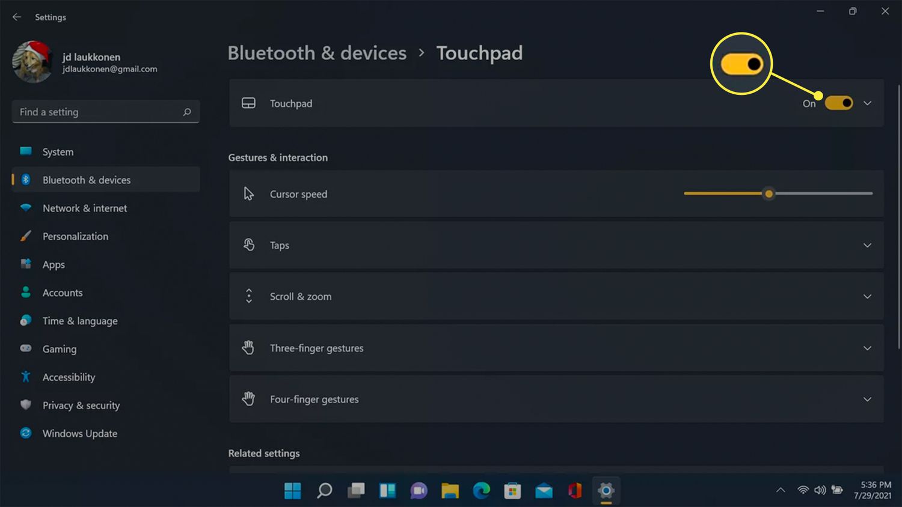Screen dimensions: 902x507
Task: Click the Bluetooth & devices breadcrumb link
Action: 317,53
